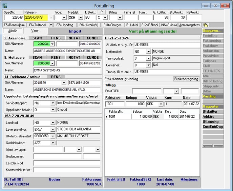The image size is (233, 191).
Task: Expand the Transportsätt dropdown
Action: pyautogui.click(x=148, y=58)
